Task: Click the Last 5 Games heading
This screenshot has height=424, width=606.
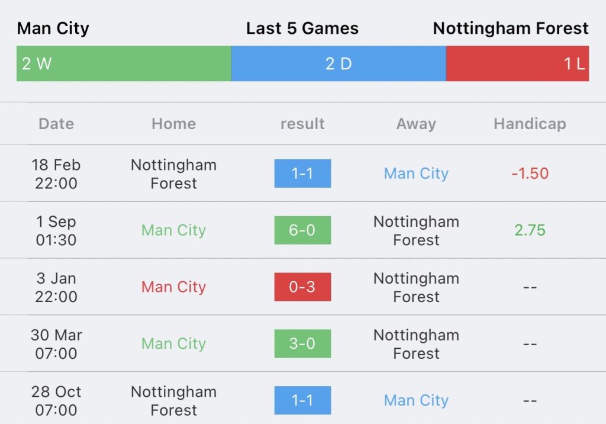Action: [302, 28]
